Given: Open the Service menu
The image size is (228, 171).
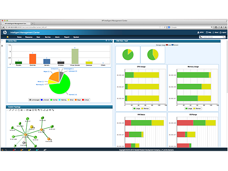Looking at the screenshot, I should 48,37.
